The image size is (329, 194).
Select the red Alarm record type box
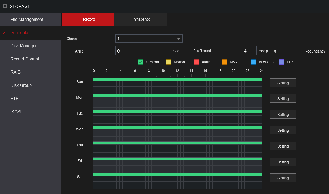tap(196, 62)
